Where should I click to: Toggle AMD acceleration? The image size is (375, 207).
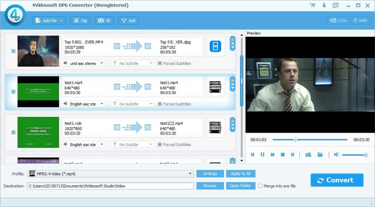[360, 20]
